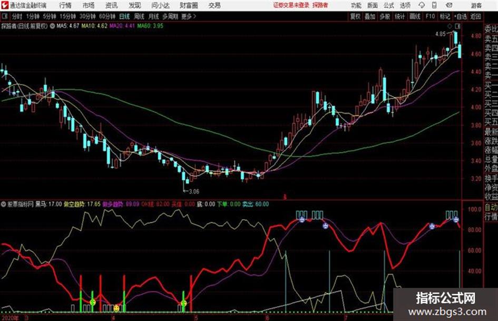Viewport: 498px width, 321px height.
Task: Expand the main chart indicator dropdown arrow
Action: [x=52, y=26]
